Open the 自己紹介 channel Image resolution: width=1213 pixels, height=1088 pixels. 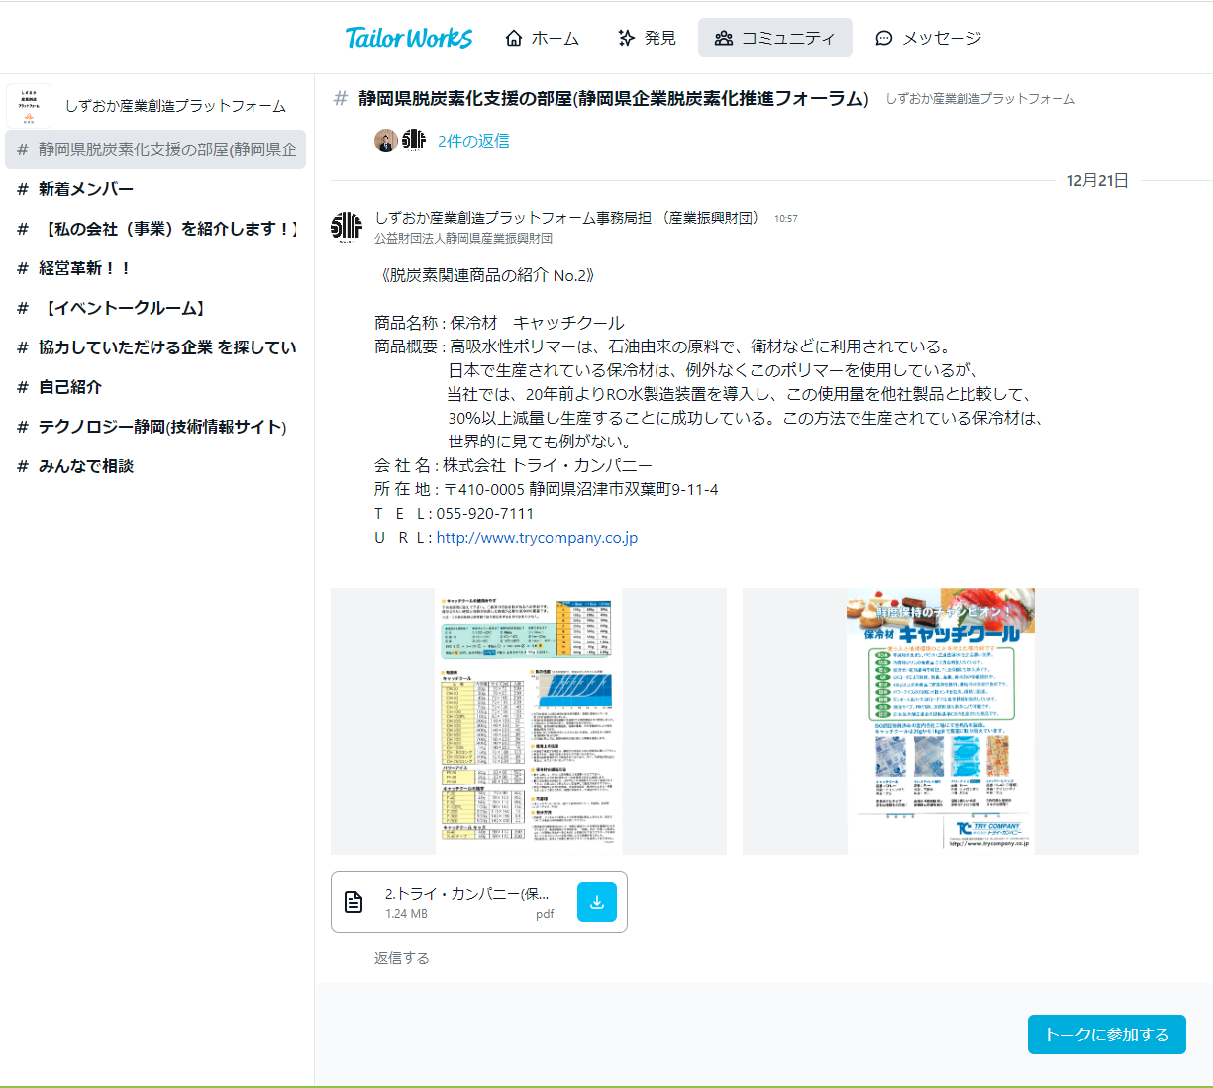155,387
